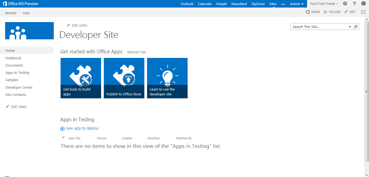Click the Help question mark icon
The image size is (369, 177).
(x=354, y=4)
